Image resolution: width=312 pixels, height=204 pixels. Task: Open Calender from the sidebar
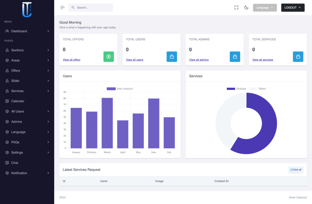pos(18,101)
